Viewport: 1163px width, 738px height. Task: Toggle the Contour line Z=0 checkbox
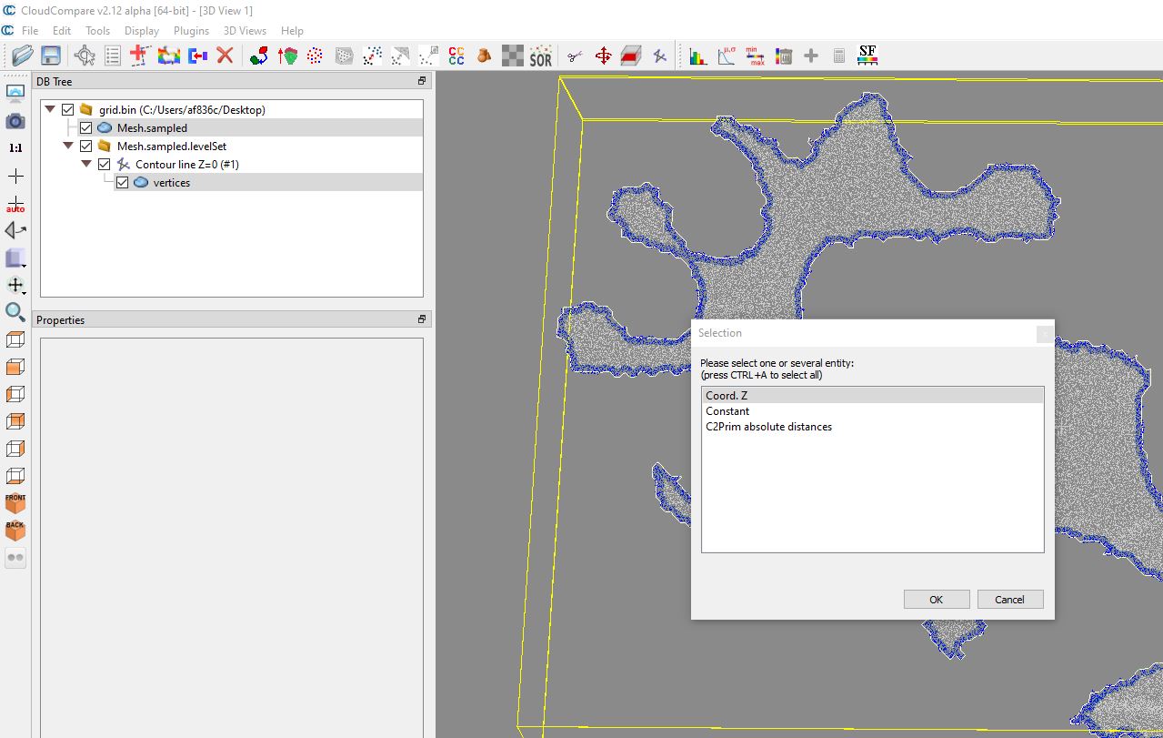(104, 165)
